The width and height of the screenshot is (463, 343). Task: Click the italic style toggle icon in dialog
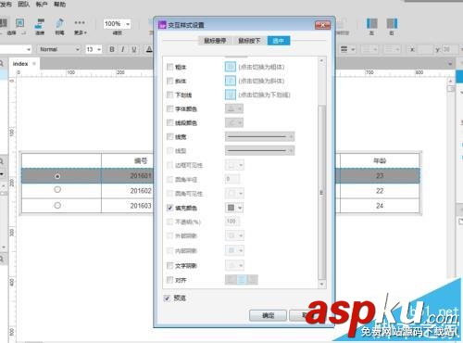[231, 81]
